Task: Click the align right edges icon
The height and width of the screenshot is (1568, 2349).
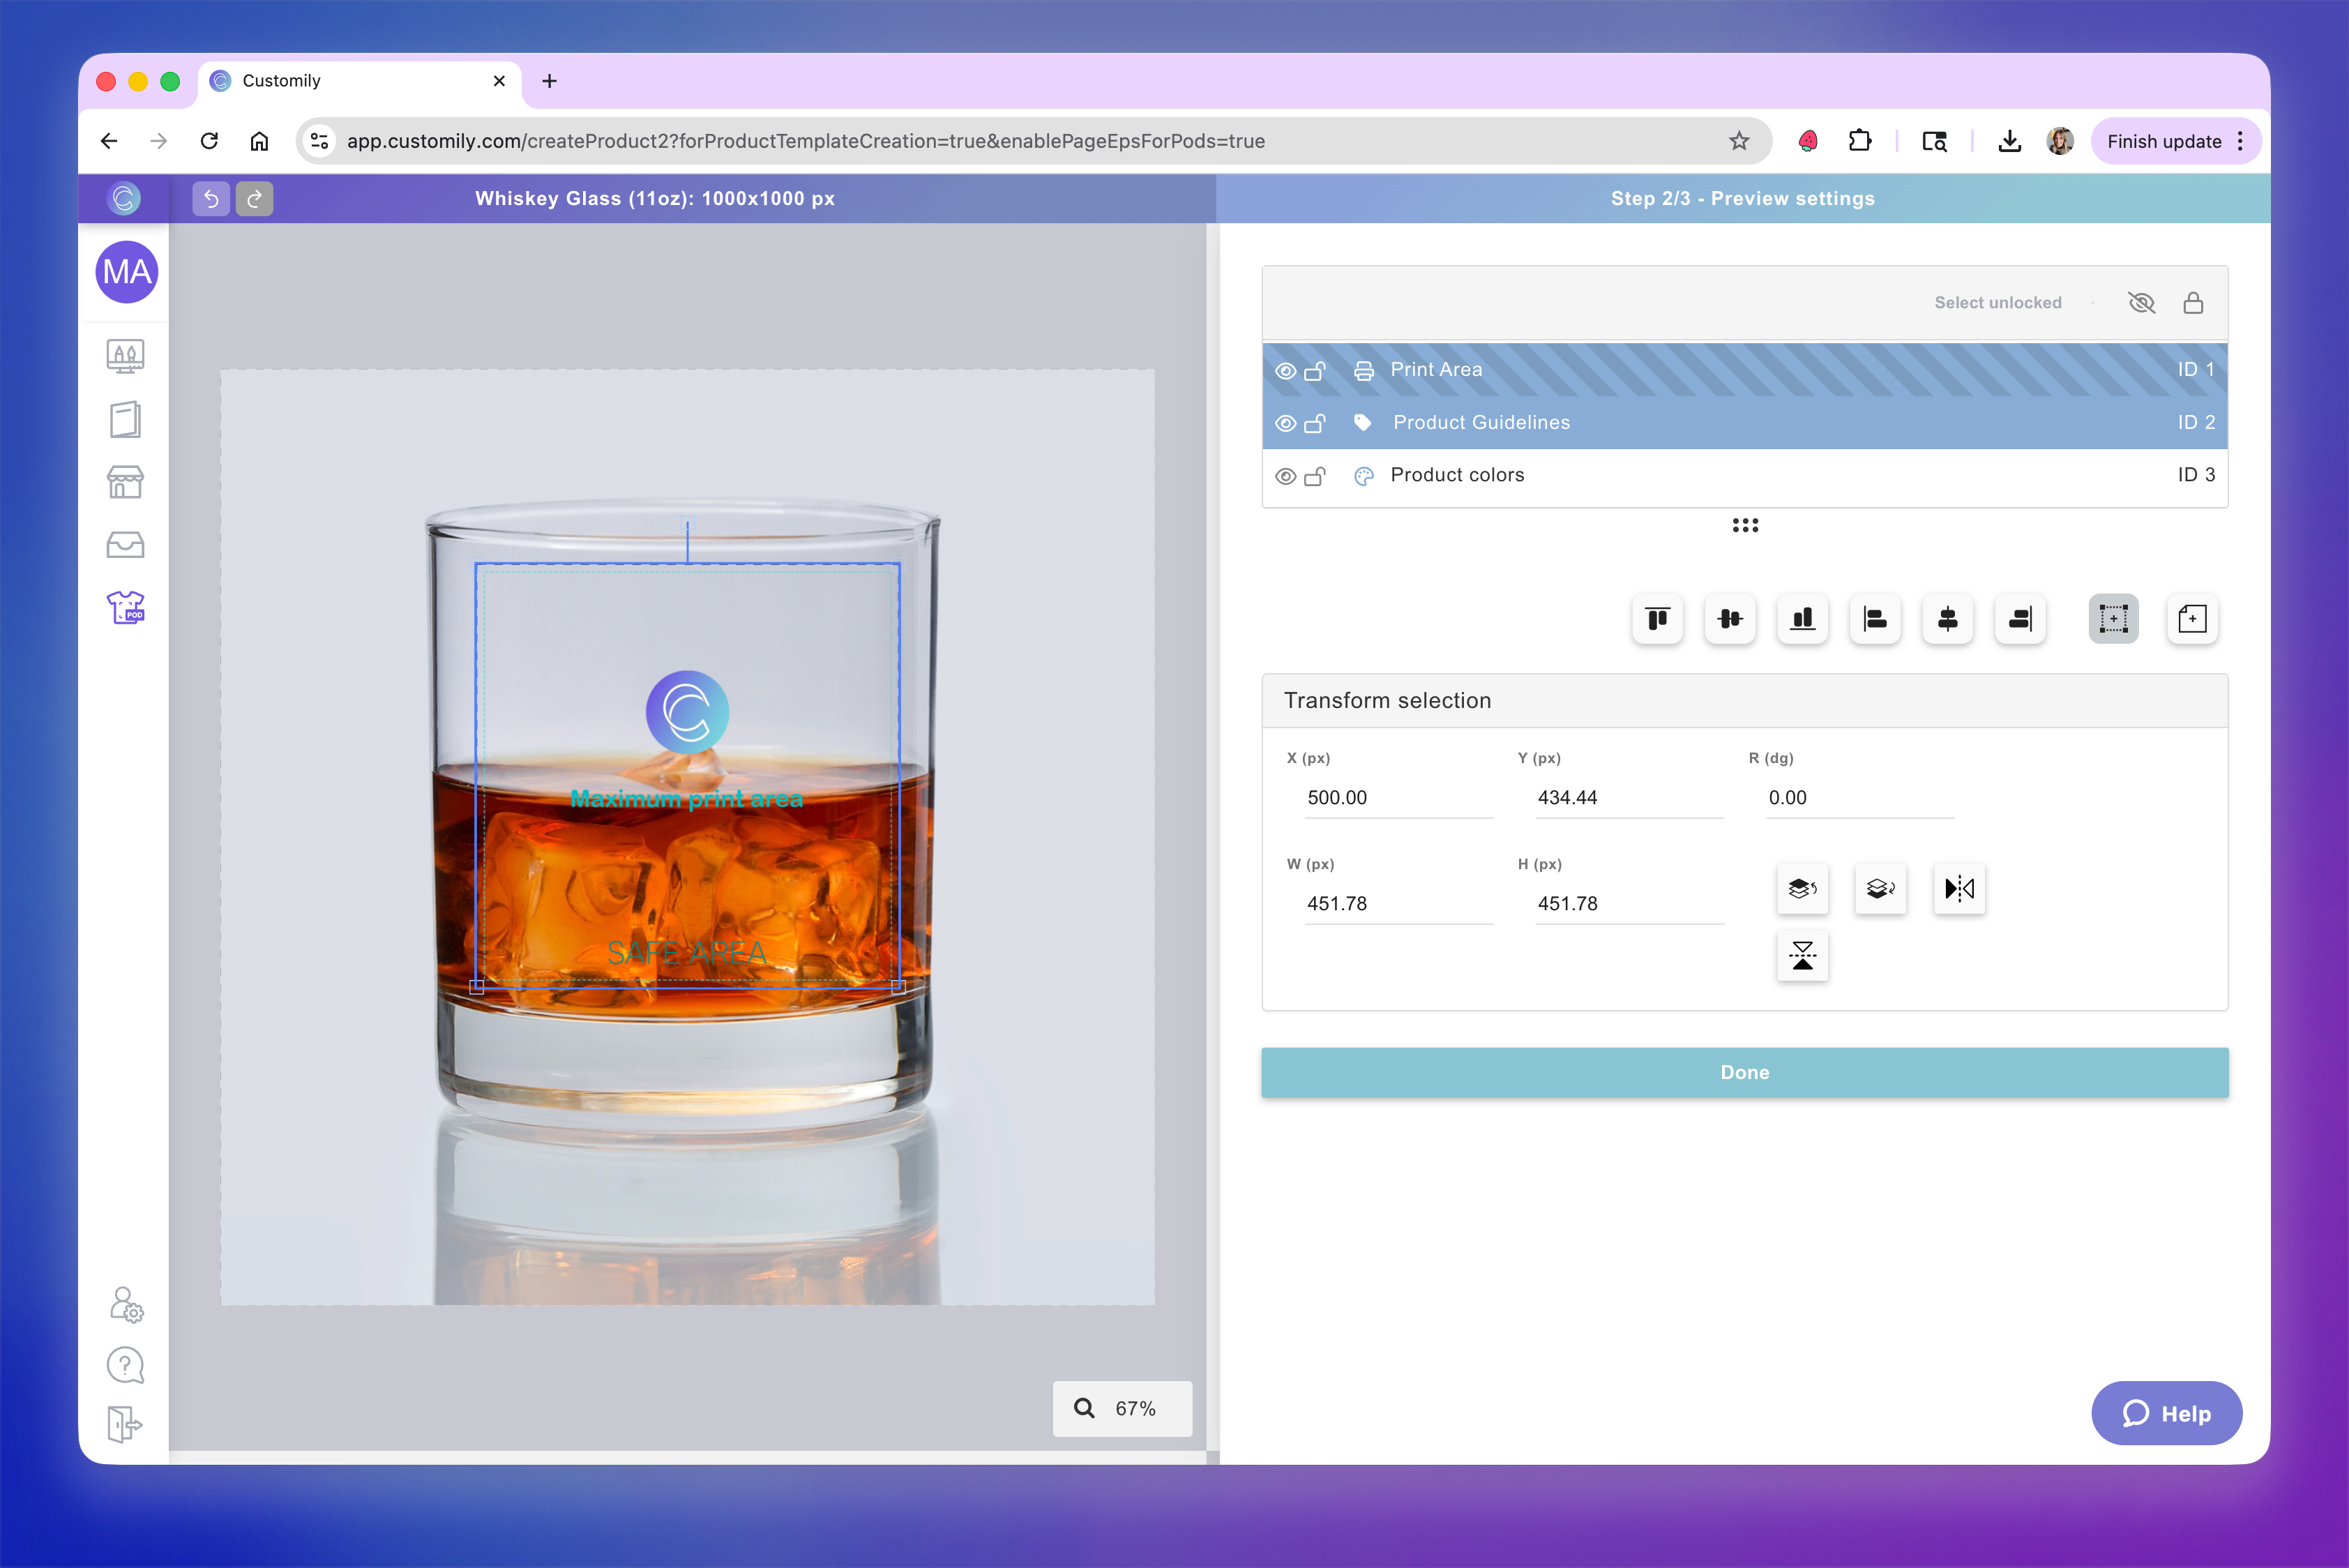Action: (2019, 619)
